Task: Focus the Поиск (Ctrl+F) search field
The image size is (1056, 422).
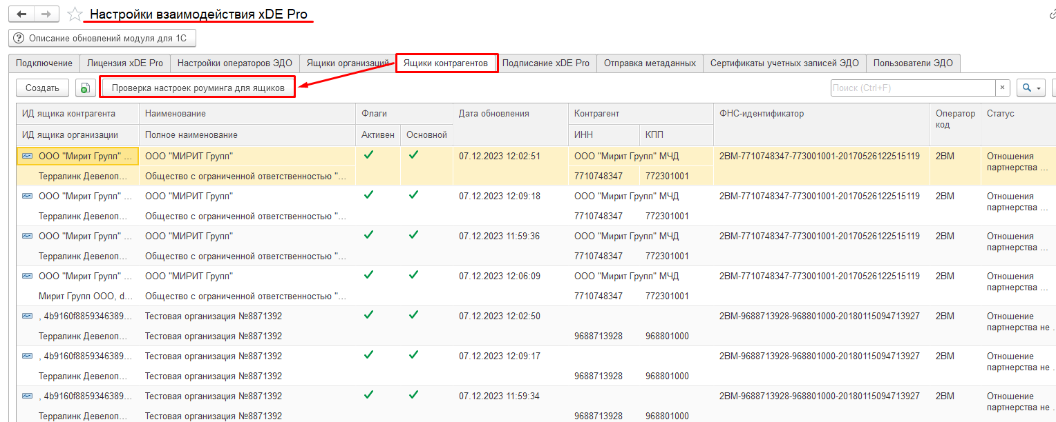Action: click(913, 88)
